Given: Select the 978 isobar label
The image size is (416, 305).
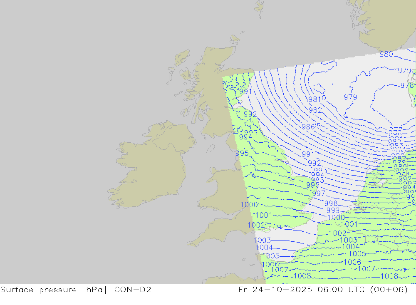Looking at the screenshot, I should tap(407, 85).
